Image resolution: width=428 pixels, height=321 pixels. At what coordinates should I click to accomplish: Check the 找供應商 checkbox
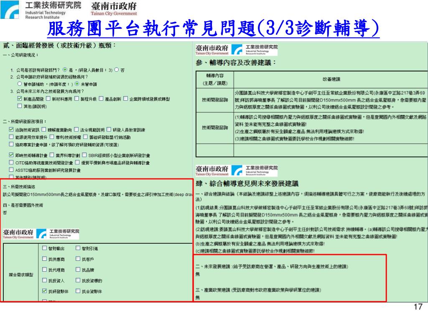pos(44,258)
